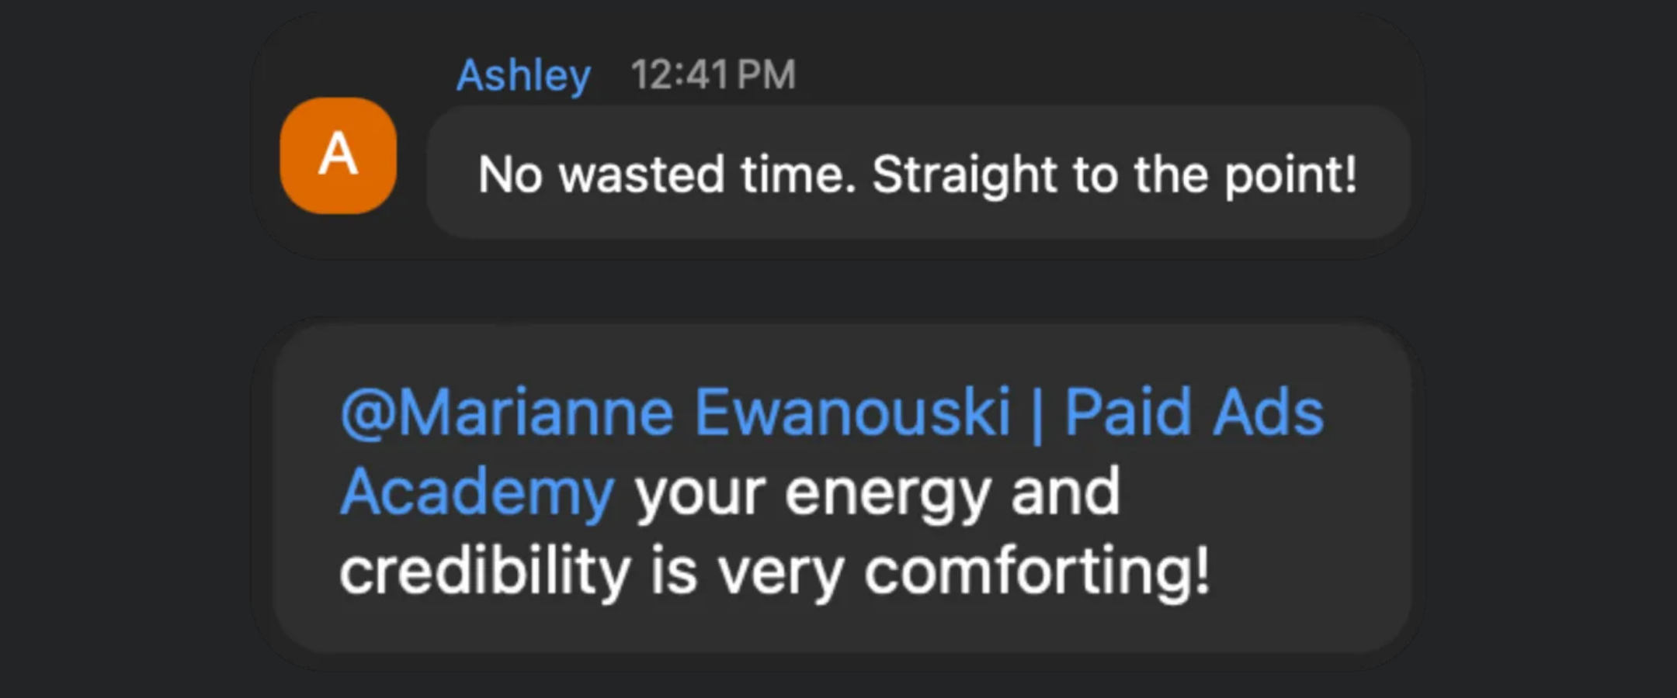Click the words "Straight to the point!"
This screenshot has width=1677, height=698.
pos(1115,174)
